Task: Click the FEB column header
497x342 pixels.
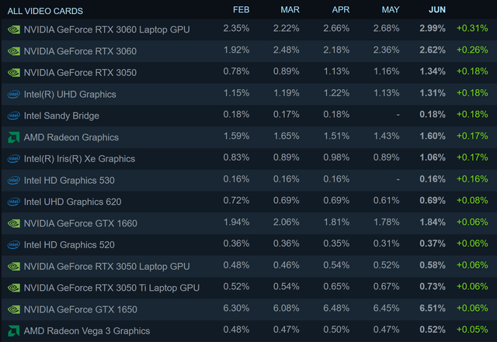Action: tap(240, 10)
